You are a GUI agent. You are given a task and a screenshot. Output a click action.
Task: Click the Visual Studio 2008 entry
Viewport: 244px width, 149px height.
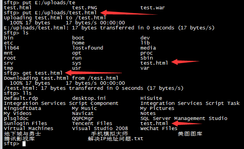coord(100,128)
